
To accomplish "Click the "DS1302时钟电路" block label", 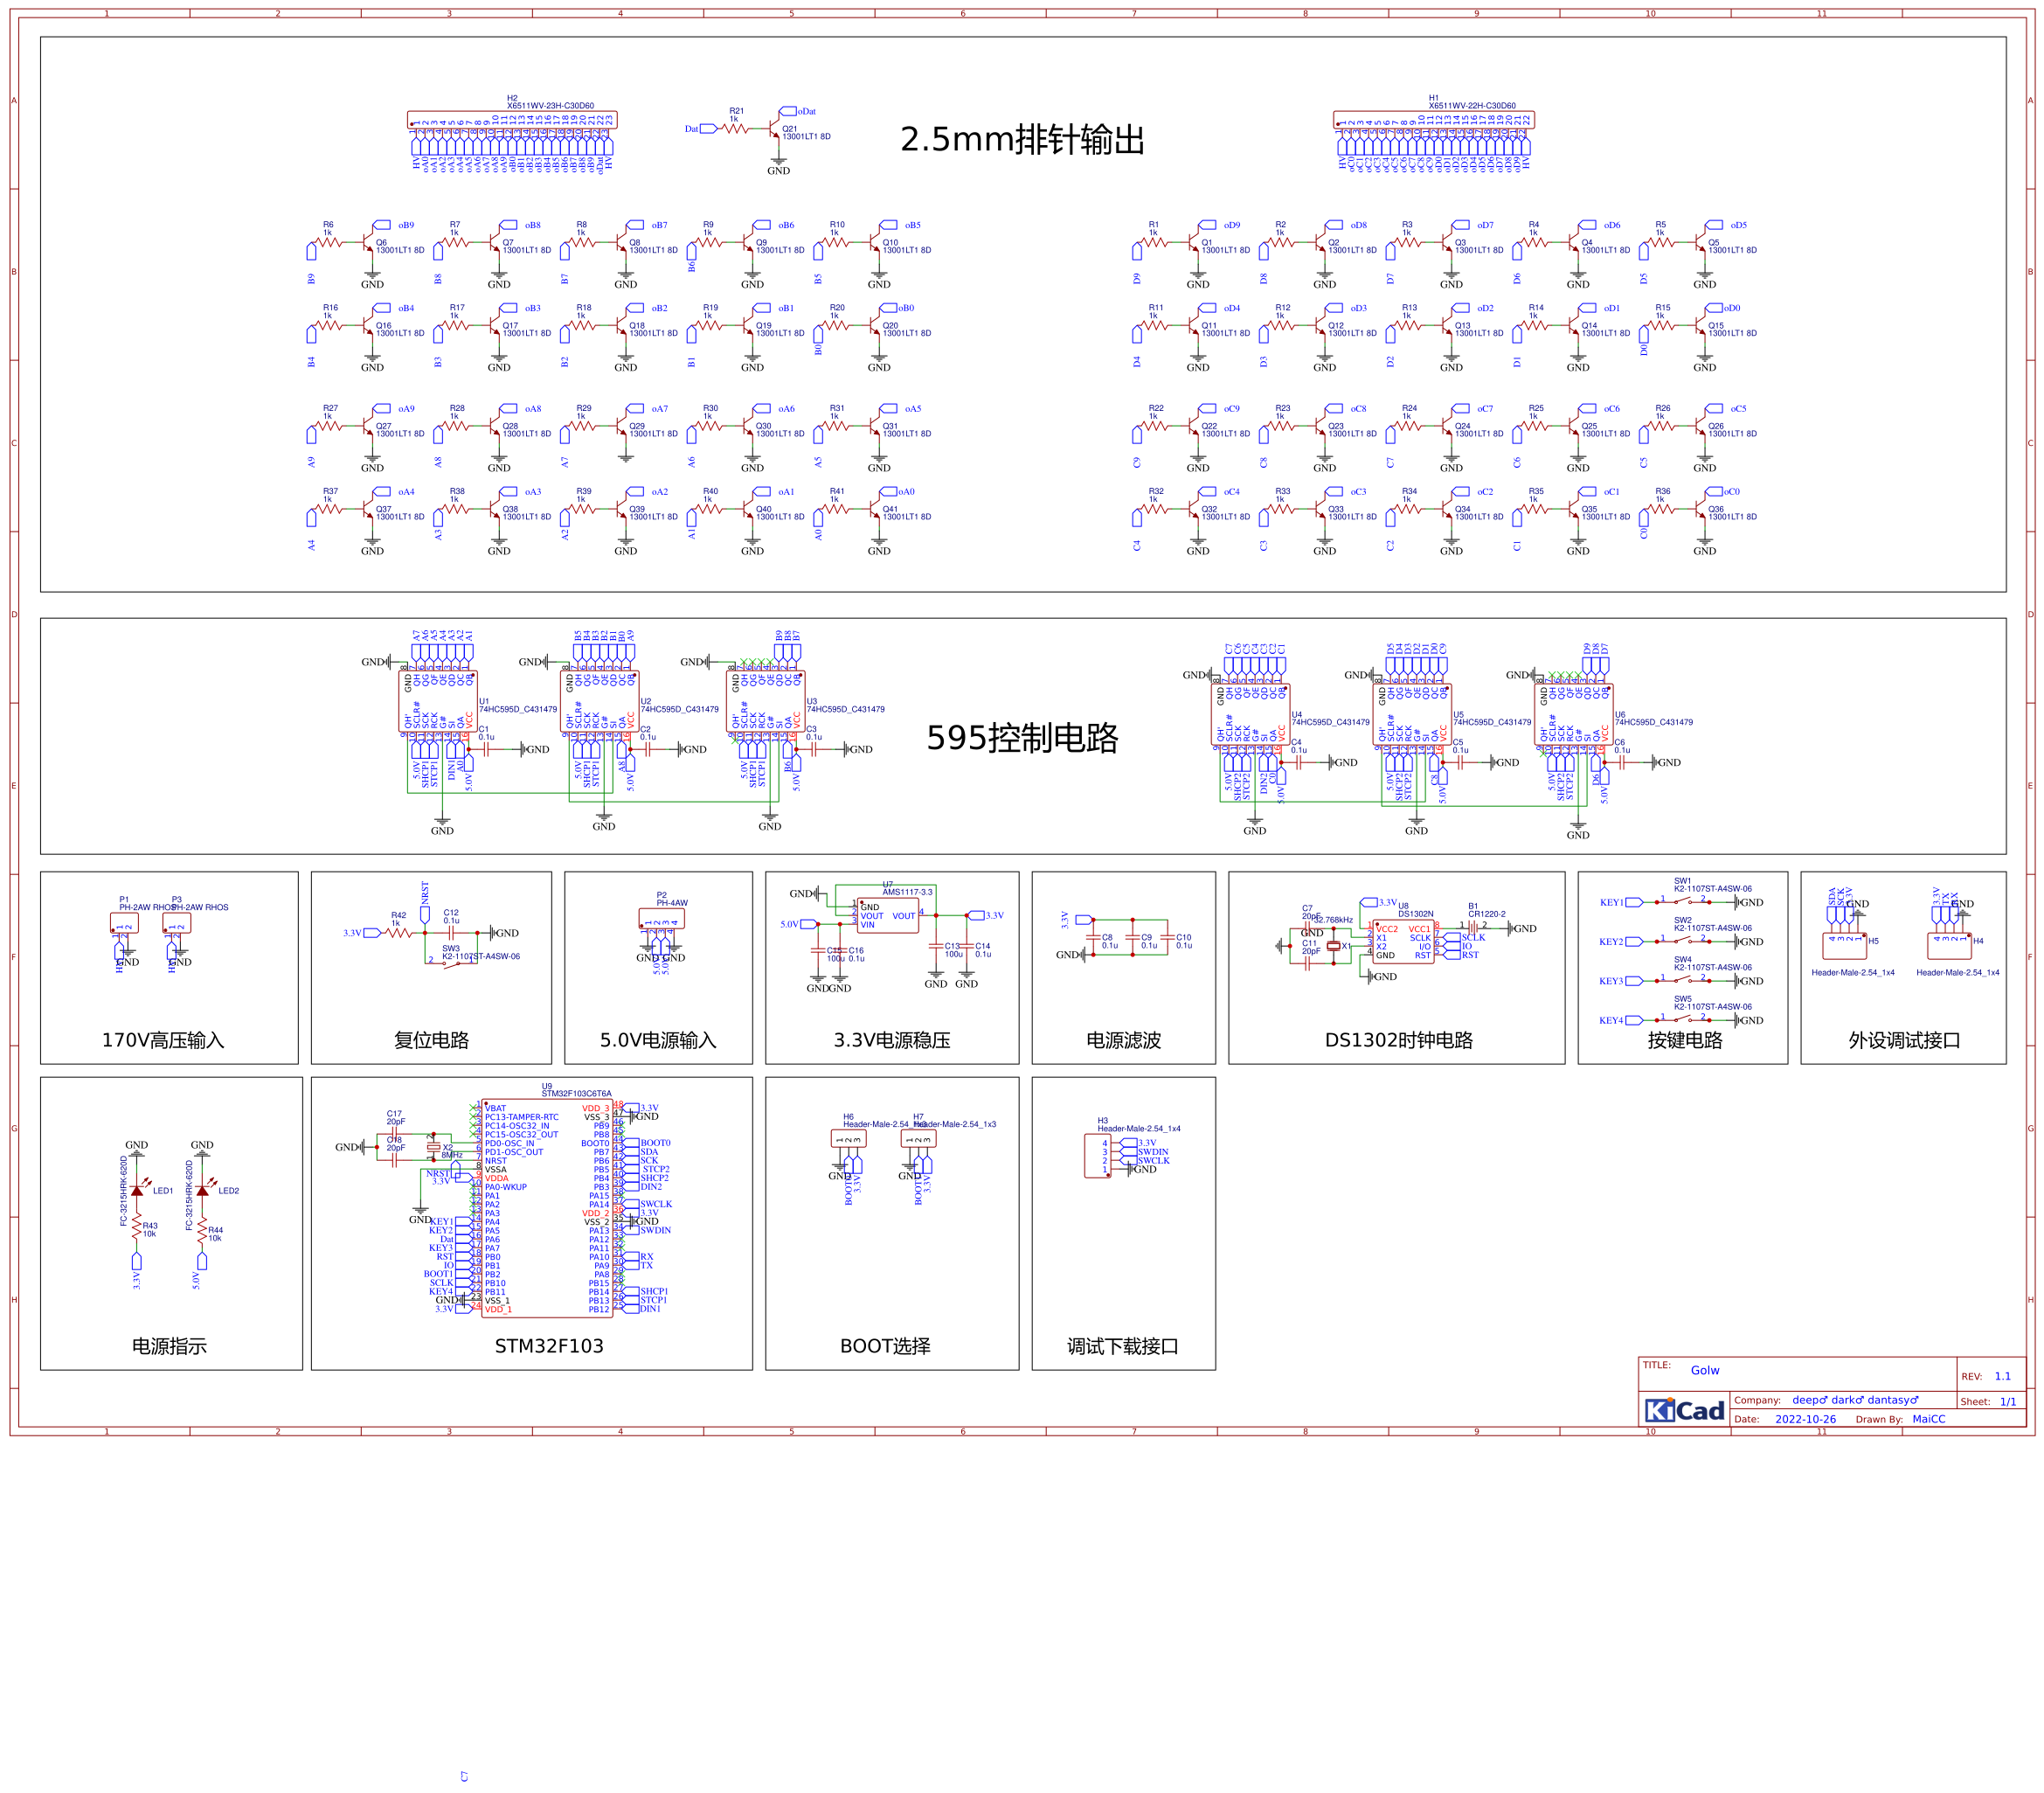I will coord(1398,1039).
